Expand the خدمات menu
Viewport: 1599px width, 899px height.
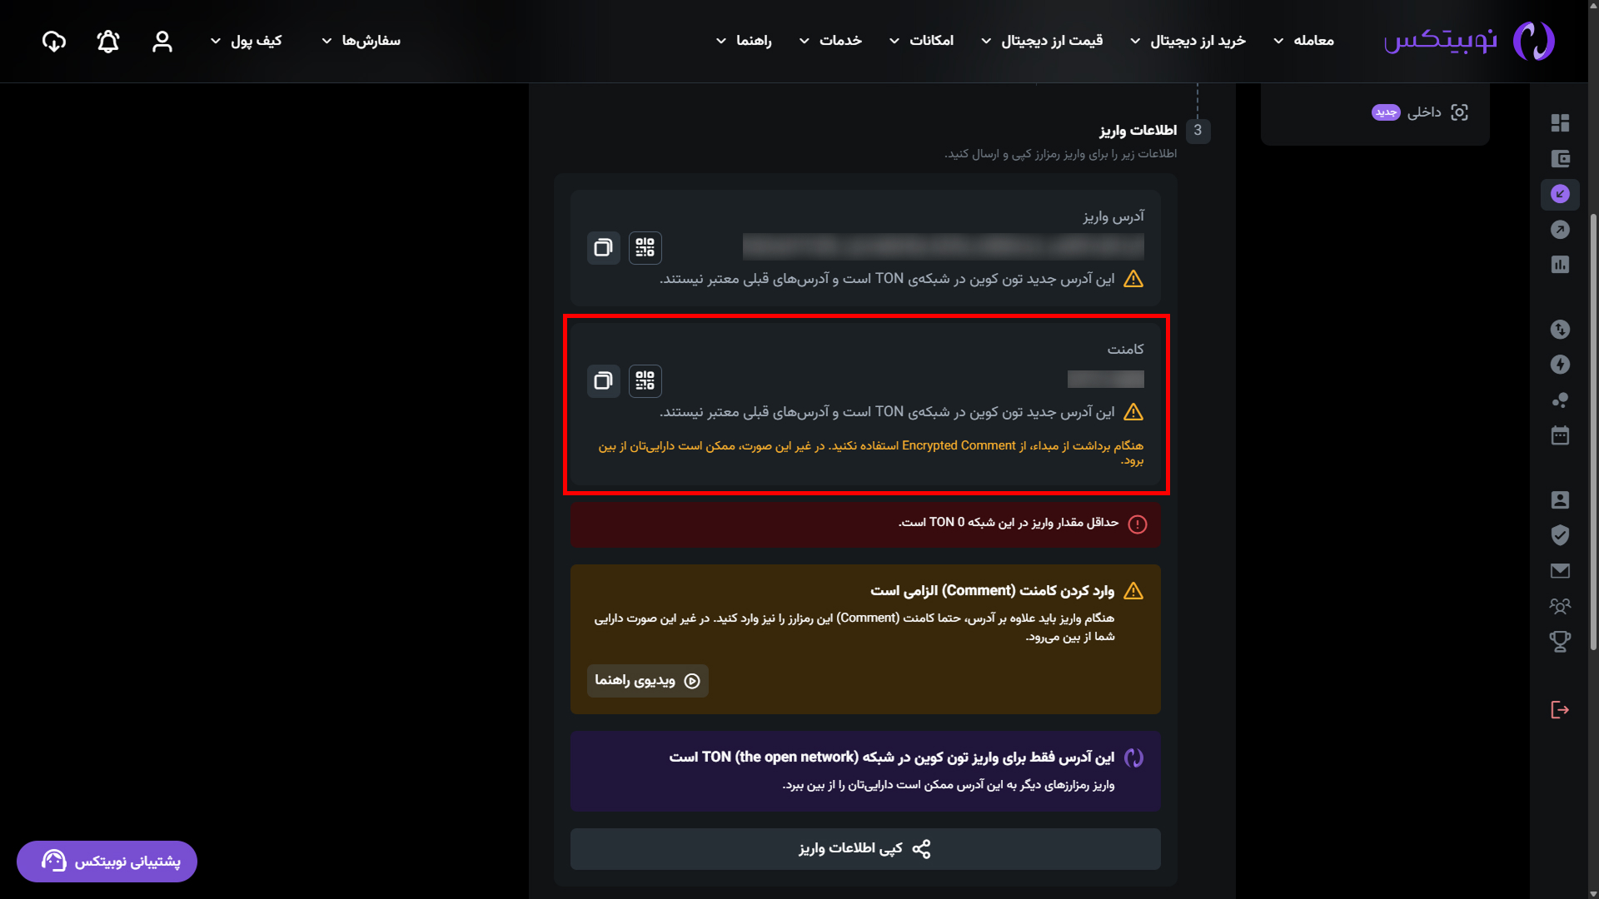tap(830, 41)
